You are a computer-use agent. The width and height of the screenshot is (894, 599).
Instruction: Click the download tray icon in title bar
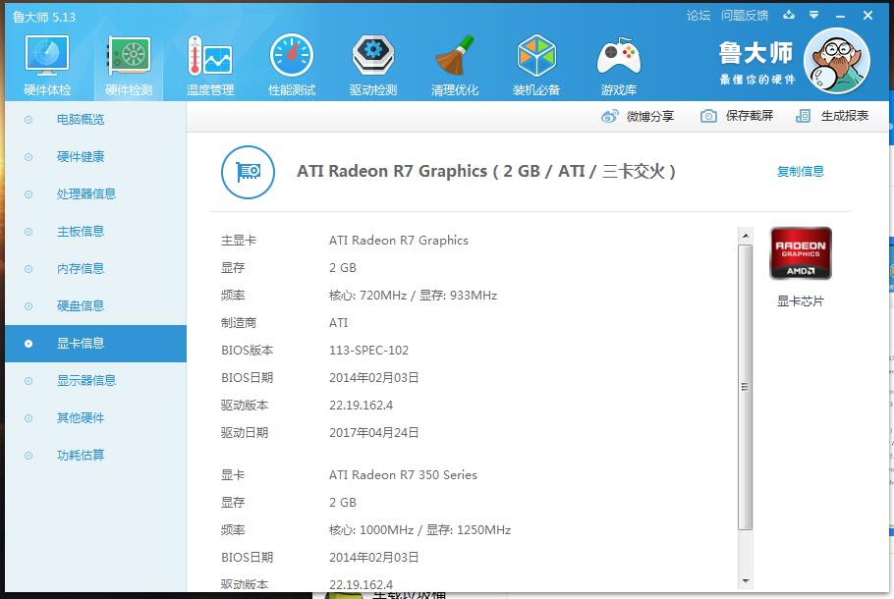point(789,15)
